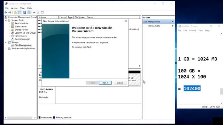223x125 pixels.
Task: Click the hatched unallocated partition block
Action: point(134,79)
